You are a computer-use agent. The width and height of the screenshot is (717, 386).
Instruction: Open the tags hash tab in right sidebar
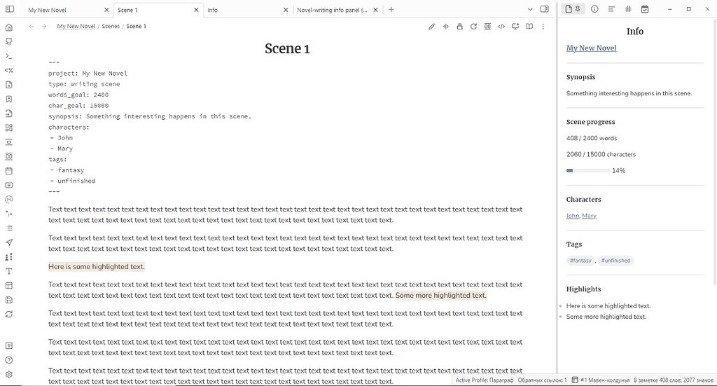628,9
